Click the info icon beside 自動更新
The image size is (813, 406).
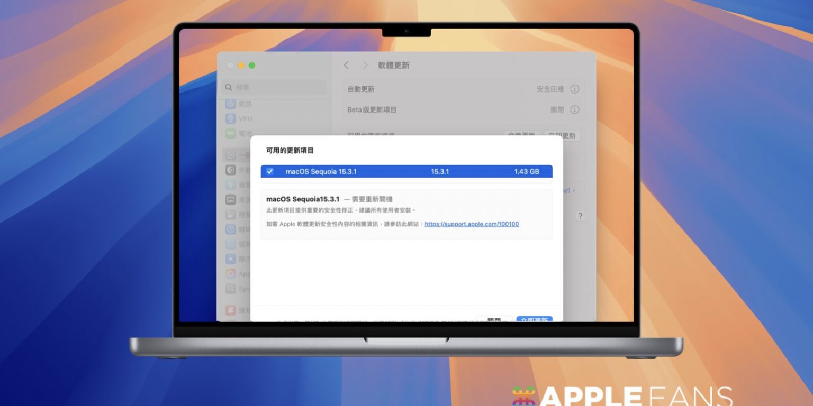574,89
